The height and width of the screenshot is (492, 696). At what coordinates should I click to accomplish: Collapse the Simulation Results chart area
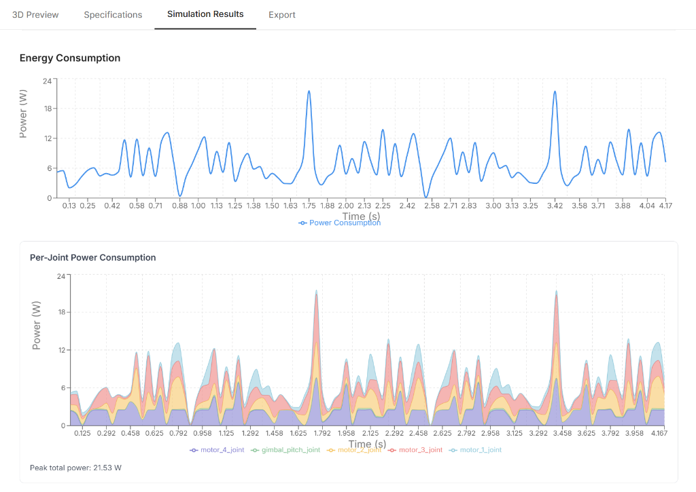[x=205, y=14]
